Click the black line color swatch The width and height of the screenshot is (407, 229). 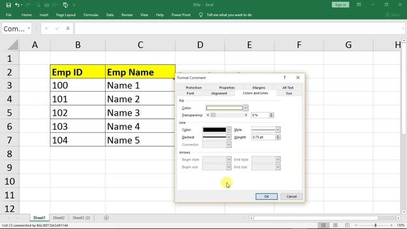pyautogui.click(x=214, y=130)
